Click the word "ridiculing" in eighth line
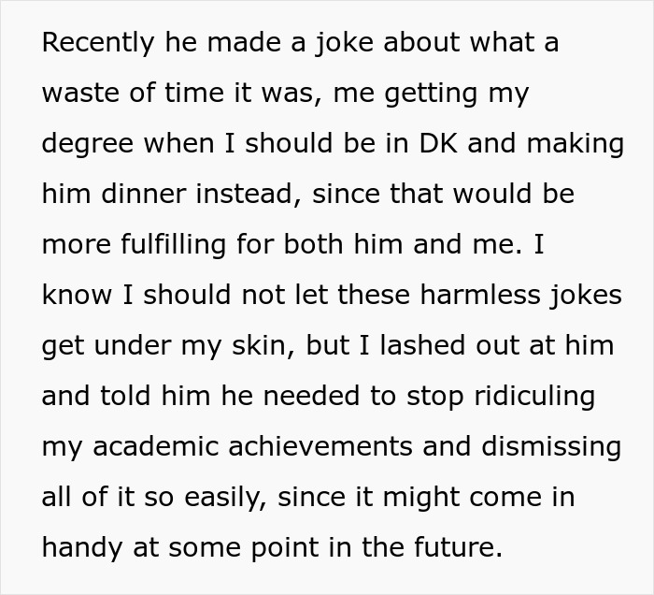654x595 pixels. coord(534,397)
